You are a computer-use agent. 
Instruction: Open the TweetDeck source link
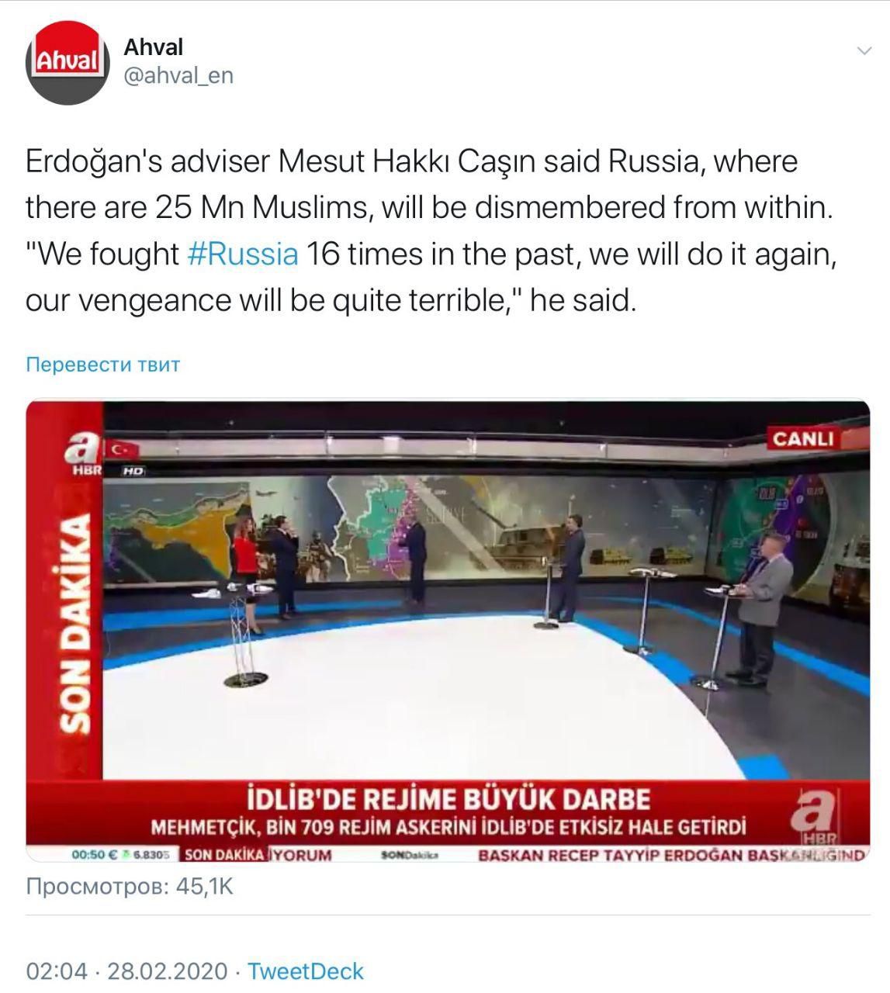(x=305, y=971)
